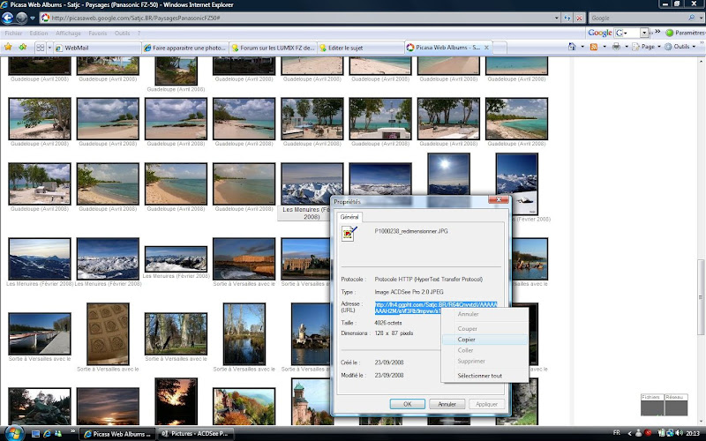Click the Picasa Web Albums taskbar button
This screenshot has height=441, width=706.
click(x=117, y=434)
